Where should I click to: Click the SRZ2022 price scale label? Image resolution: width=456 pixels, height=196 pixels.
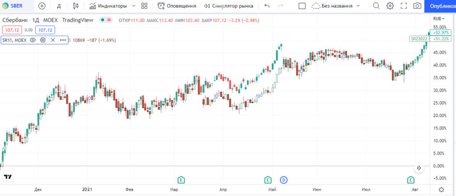click(x=419, y=39)
